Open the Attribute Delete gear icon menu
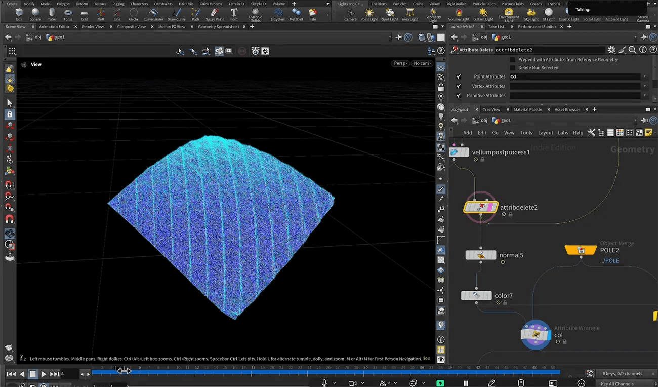Screen dimensions: 658x387 pyautogui.click(x=611, y=49)
